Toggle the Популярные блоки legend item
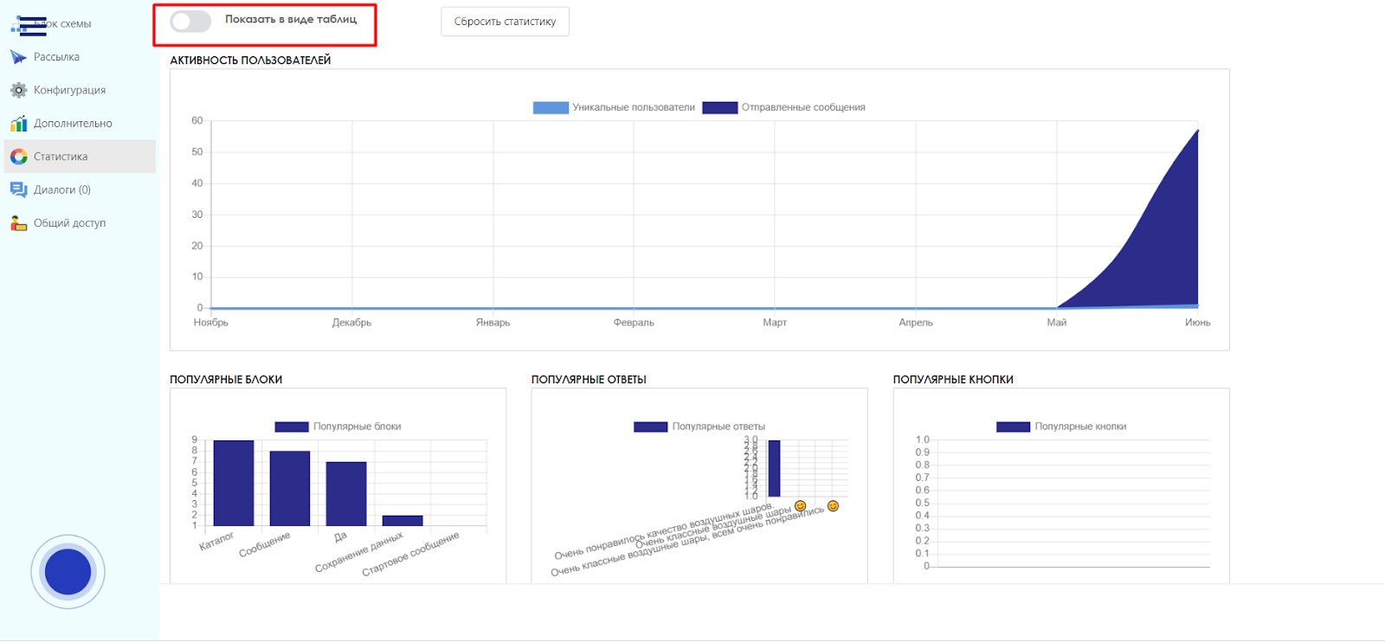 coord(292,427)
